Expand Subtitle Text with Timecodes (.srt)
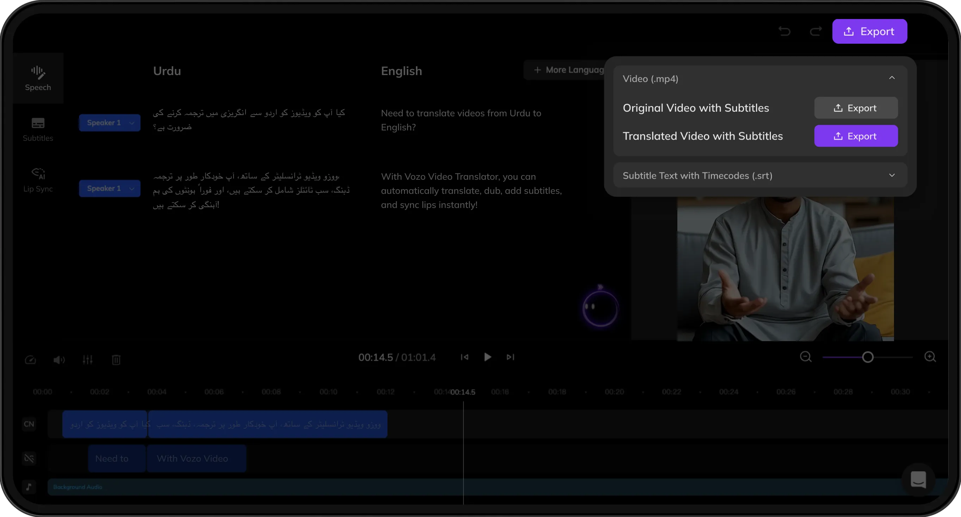 coord(892,175)
